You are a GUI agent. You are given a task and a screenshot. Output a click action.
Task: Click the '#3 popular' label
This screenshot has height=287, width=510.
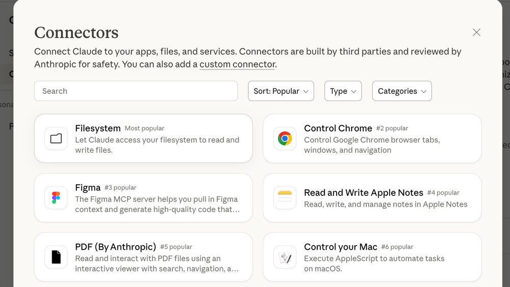[120, 187]
